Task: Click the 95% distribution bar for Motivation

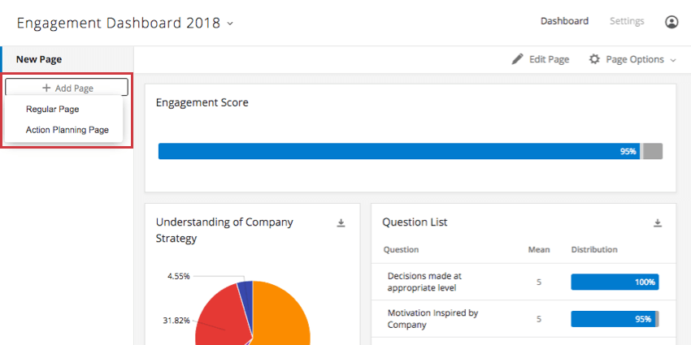Action: pos(614,319)
